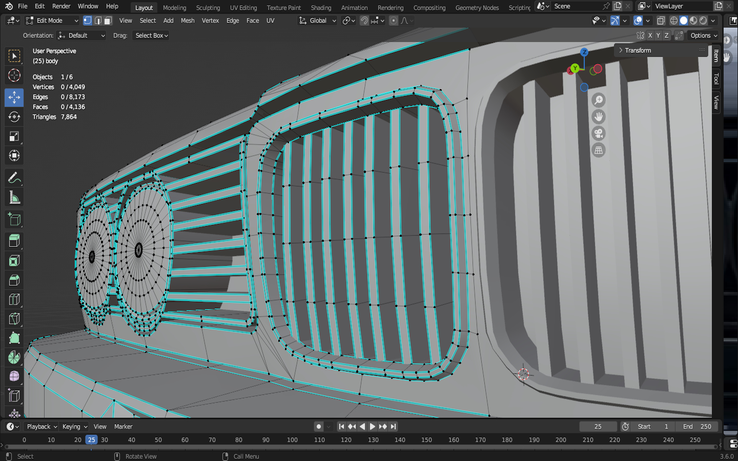
Task: Open the Default orientation dropdown
Action: [x=81, y=35]
